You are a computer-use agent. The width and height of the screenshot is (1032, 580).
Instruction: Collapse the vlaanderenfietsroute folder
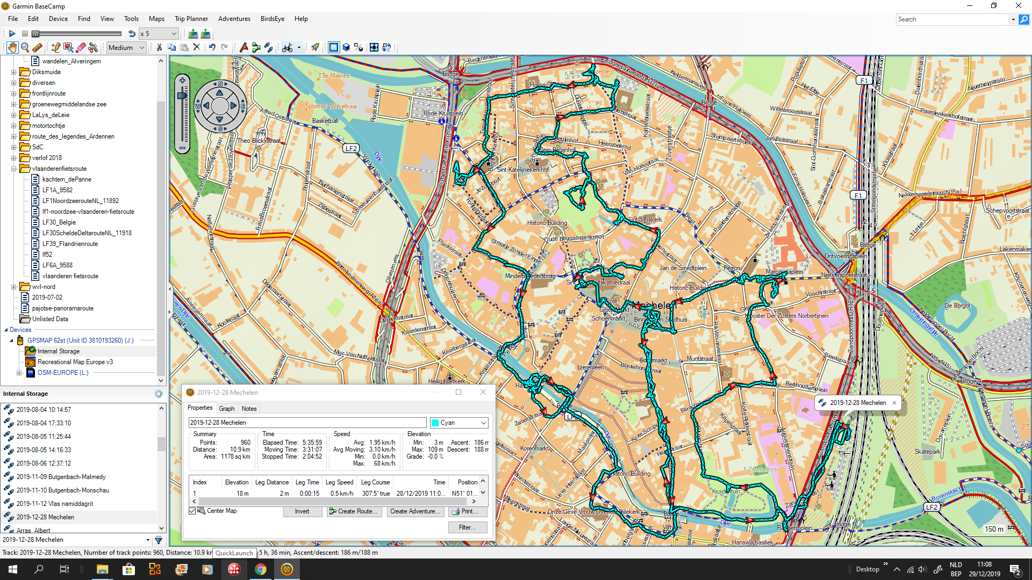(x=14, y=169)
